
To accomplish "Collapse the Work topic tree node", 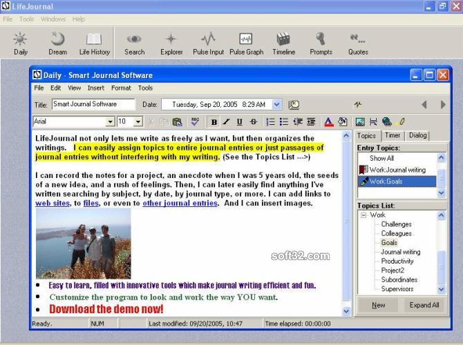I will tap(363, 215).
